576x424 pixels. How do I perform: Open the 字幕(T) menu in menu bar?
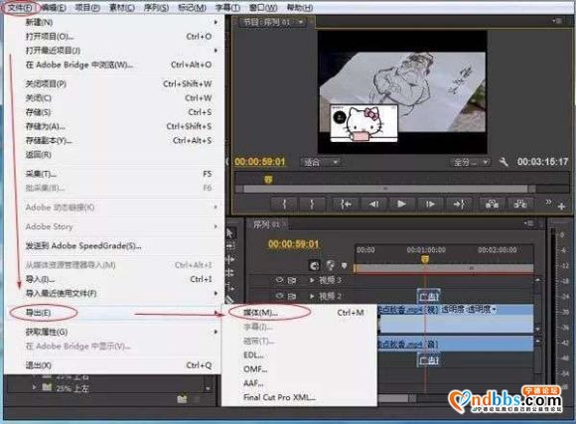[x=227, y=7]
